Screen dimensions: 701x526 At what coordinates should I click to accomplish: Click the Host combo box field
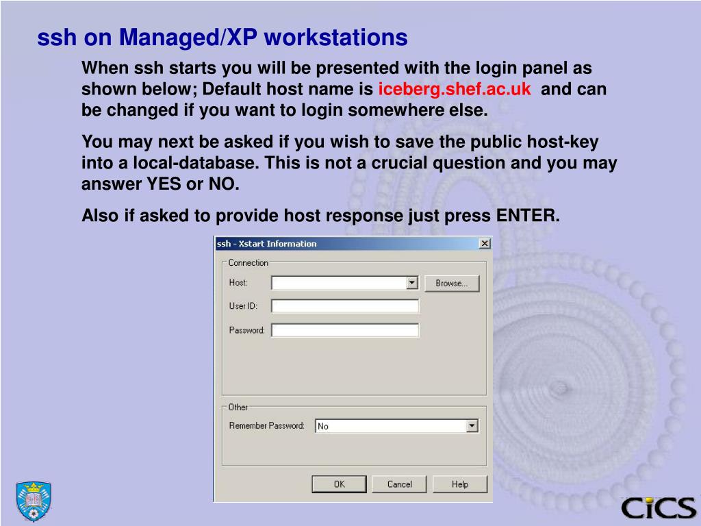[x=345, y=283]
